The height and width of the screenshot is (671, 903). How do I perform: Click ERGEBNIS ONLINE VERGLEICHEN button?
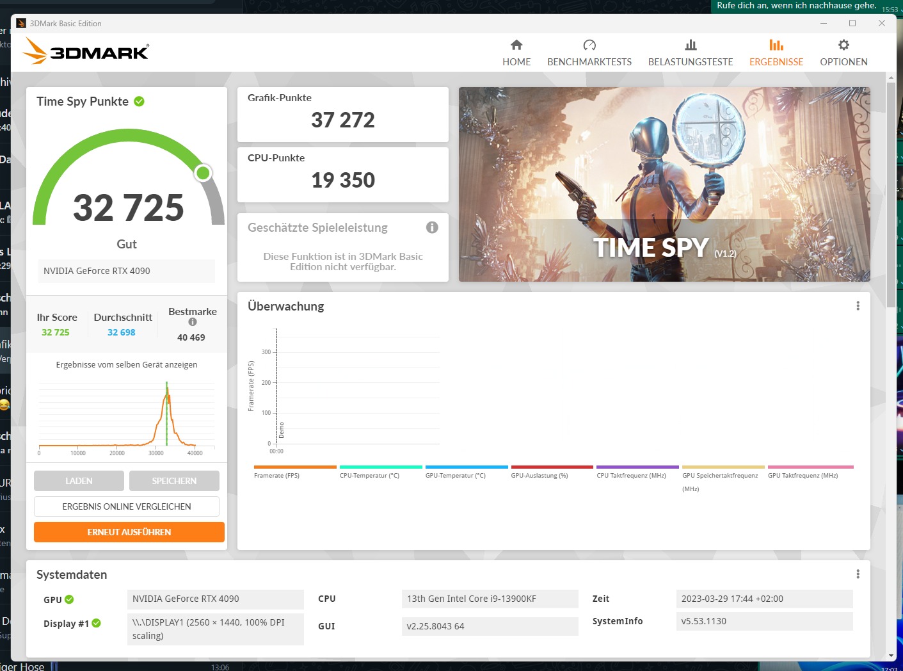tap(127, 506)
